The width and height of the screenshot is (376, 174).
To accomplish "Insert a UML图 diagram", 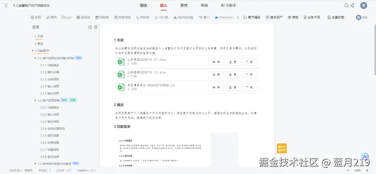I will [x=161, y=17].
